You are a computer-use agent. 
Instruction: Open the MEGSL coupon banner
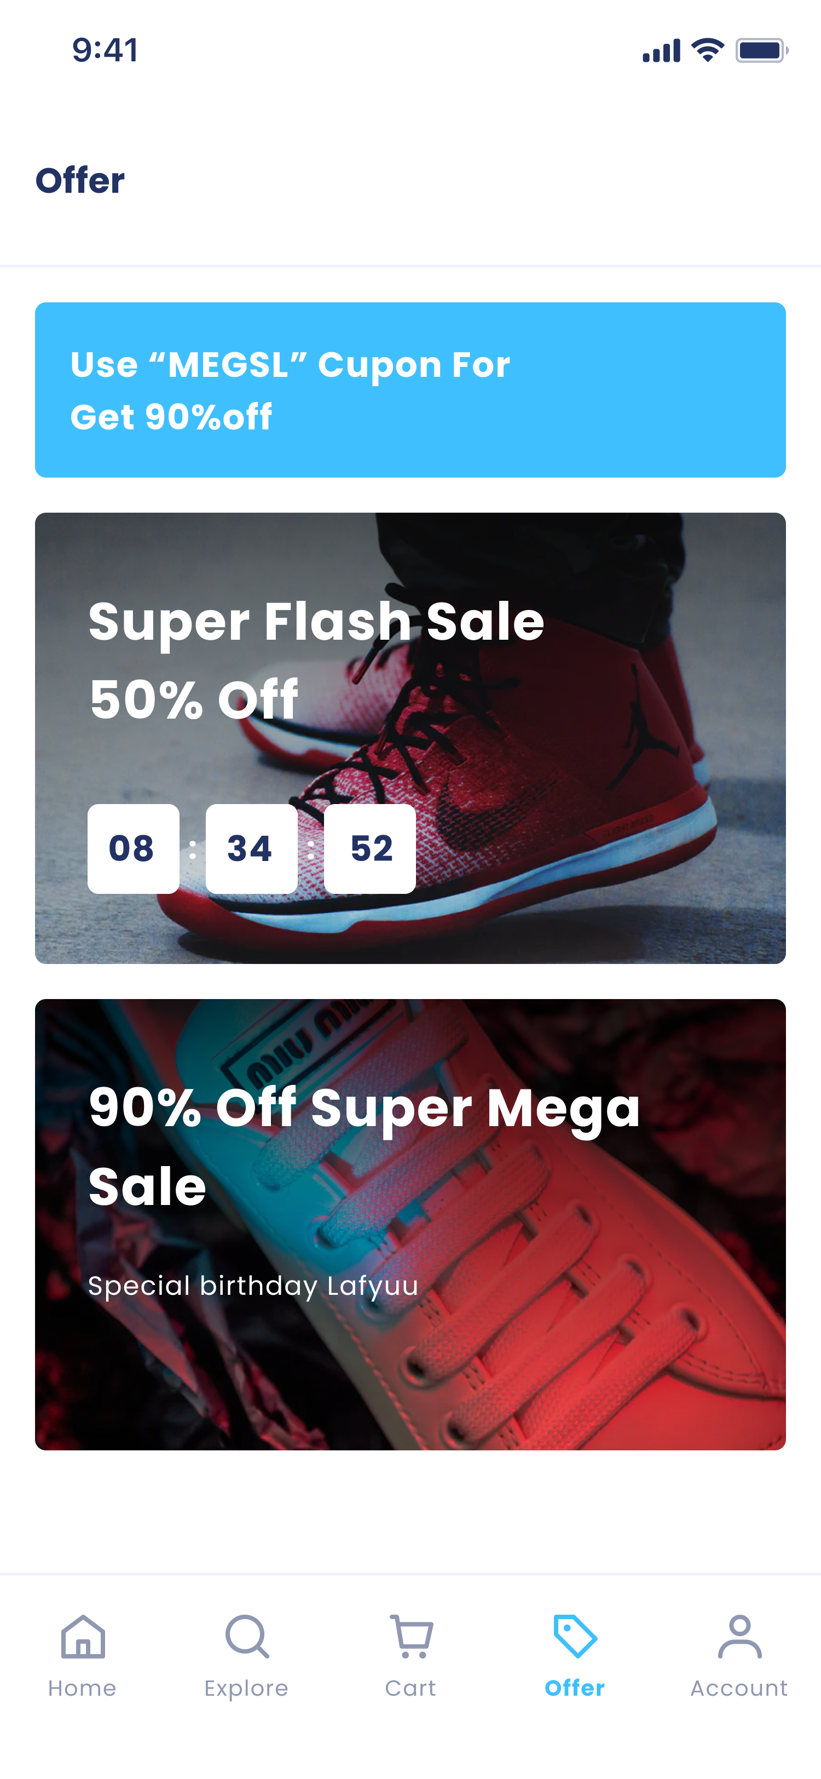click(x=410, y=389)
